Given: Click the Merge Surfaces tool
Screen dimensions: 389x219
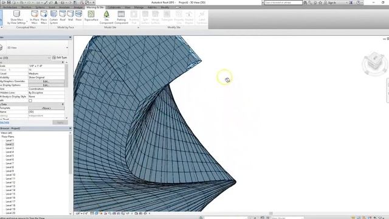Looking at the screenshot, I should pyautogui.click(x=156, y=17).
